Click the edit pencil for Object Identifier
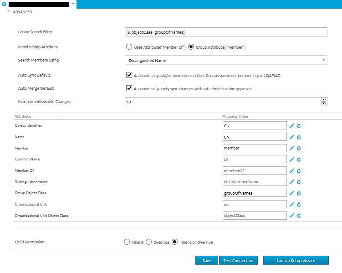342x273 pixels. click(292, 125)
